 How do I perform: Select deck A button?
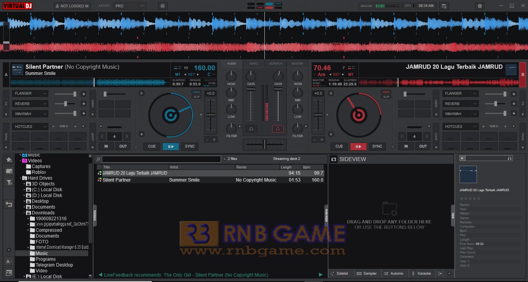(x=6, y=75)
